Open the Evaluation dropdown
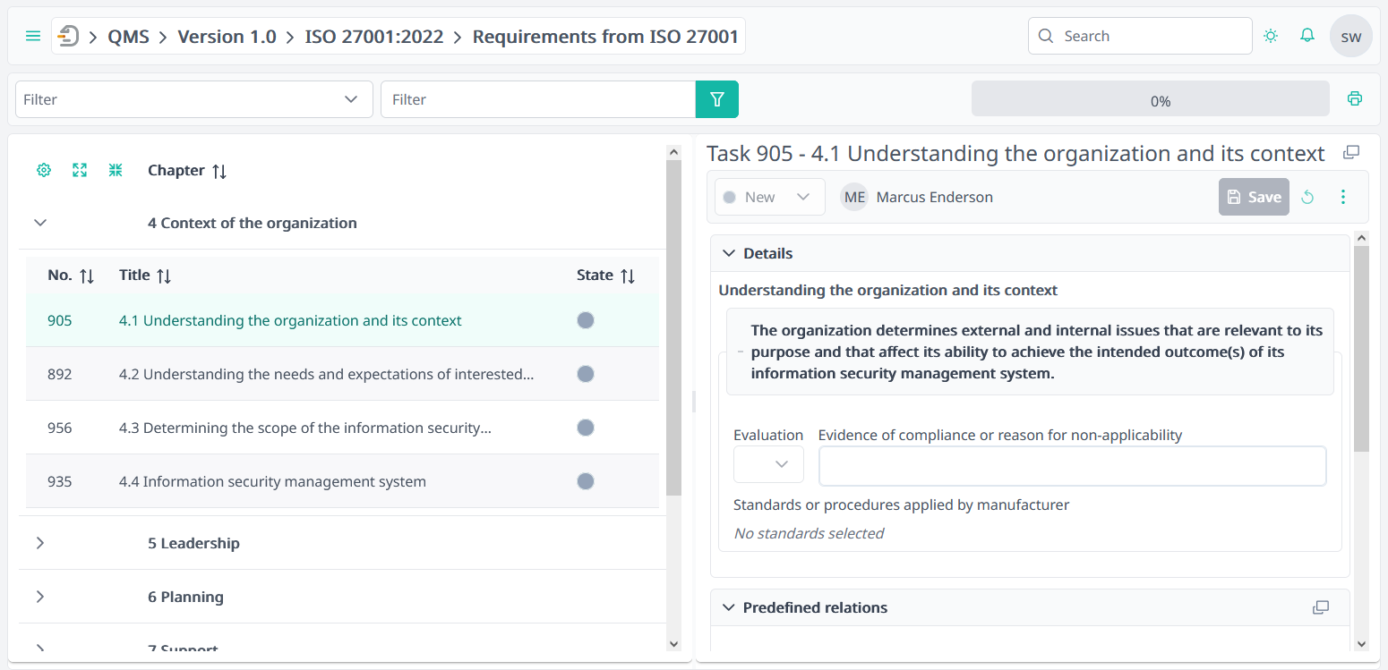Screen dimensions: 1388x670 (767, 463)
